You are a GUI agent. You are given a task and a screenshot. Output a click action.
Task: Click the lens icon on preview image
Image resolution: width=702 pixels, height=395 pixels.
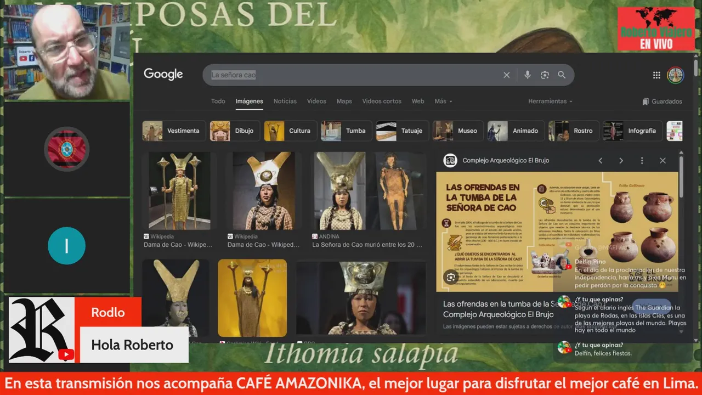point(451,278)
